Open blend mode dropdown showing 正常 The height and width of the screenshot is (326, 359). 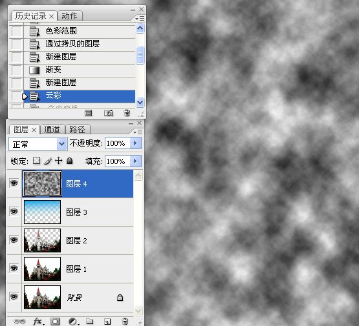(38, 144)
